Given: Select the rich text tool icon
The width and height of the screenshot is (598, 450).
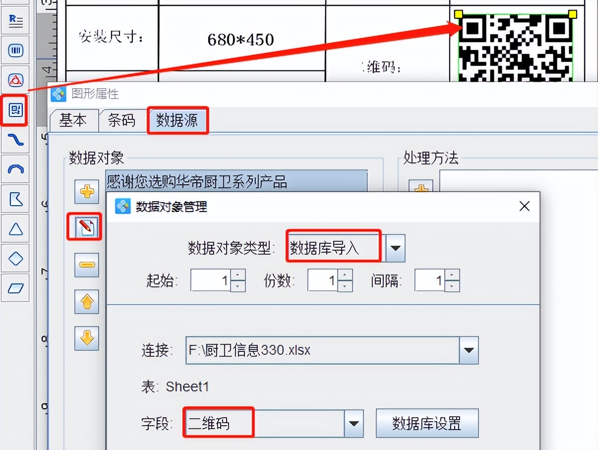Looking at the screenshot, I should pos(16,20).
